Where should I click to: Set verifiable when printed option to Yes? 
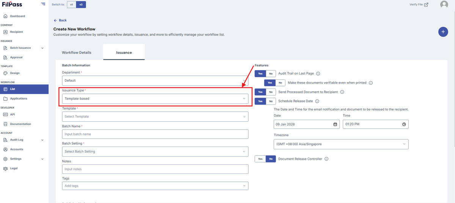coord(270,83)
